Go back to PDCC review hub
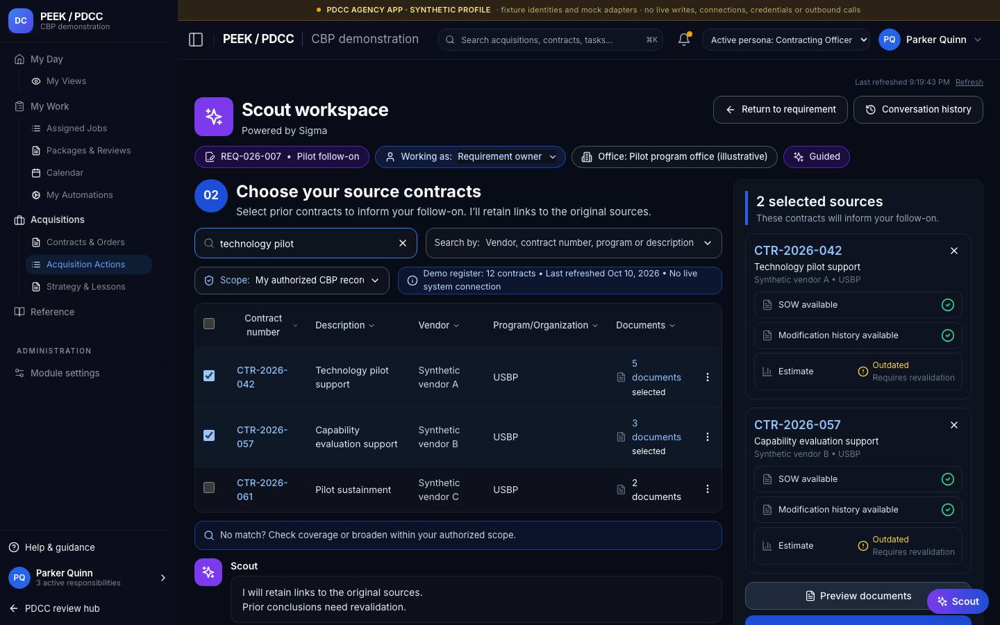This screenshot has height=625, width=1000. click(x=55, y=608)
